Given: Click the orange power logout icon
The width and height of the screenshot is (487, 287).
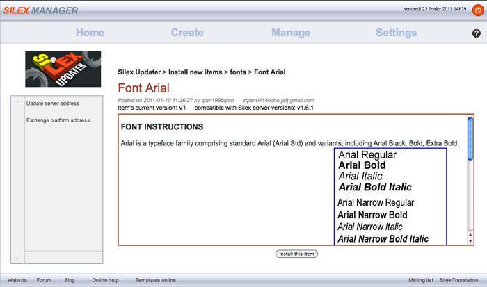Looking at the screenshot, I should point(478,10).
